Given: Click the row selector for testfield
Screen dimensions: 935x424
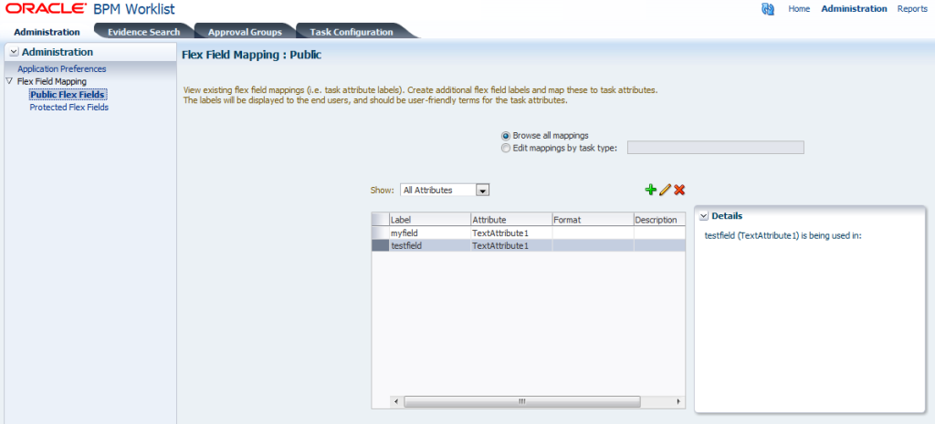Looking at the screenshot, I should [x=381, y=245].
